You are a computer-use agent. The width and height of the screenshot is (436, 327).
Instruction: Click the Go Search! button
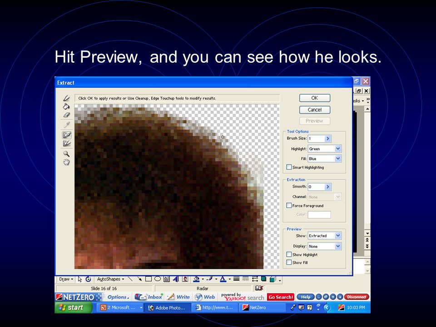(x=281, y=297)
